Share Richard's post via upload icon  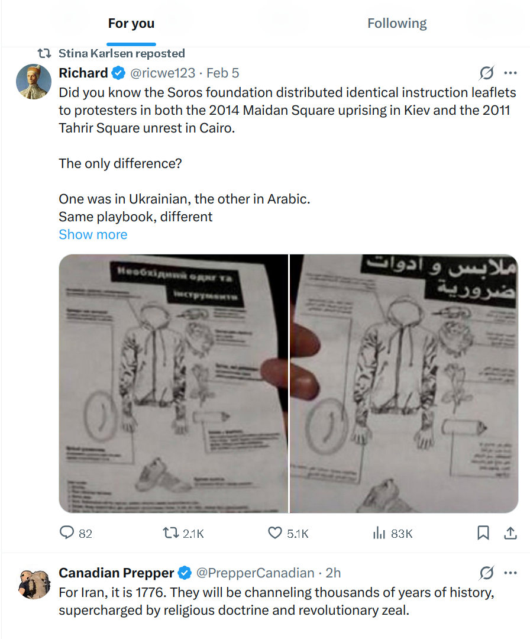510,533
